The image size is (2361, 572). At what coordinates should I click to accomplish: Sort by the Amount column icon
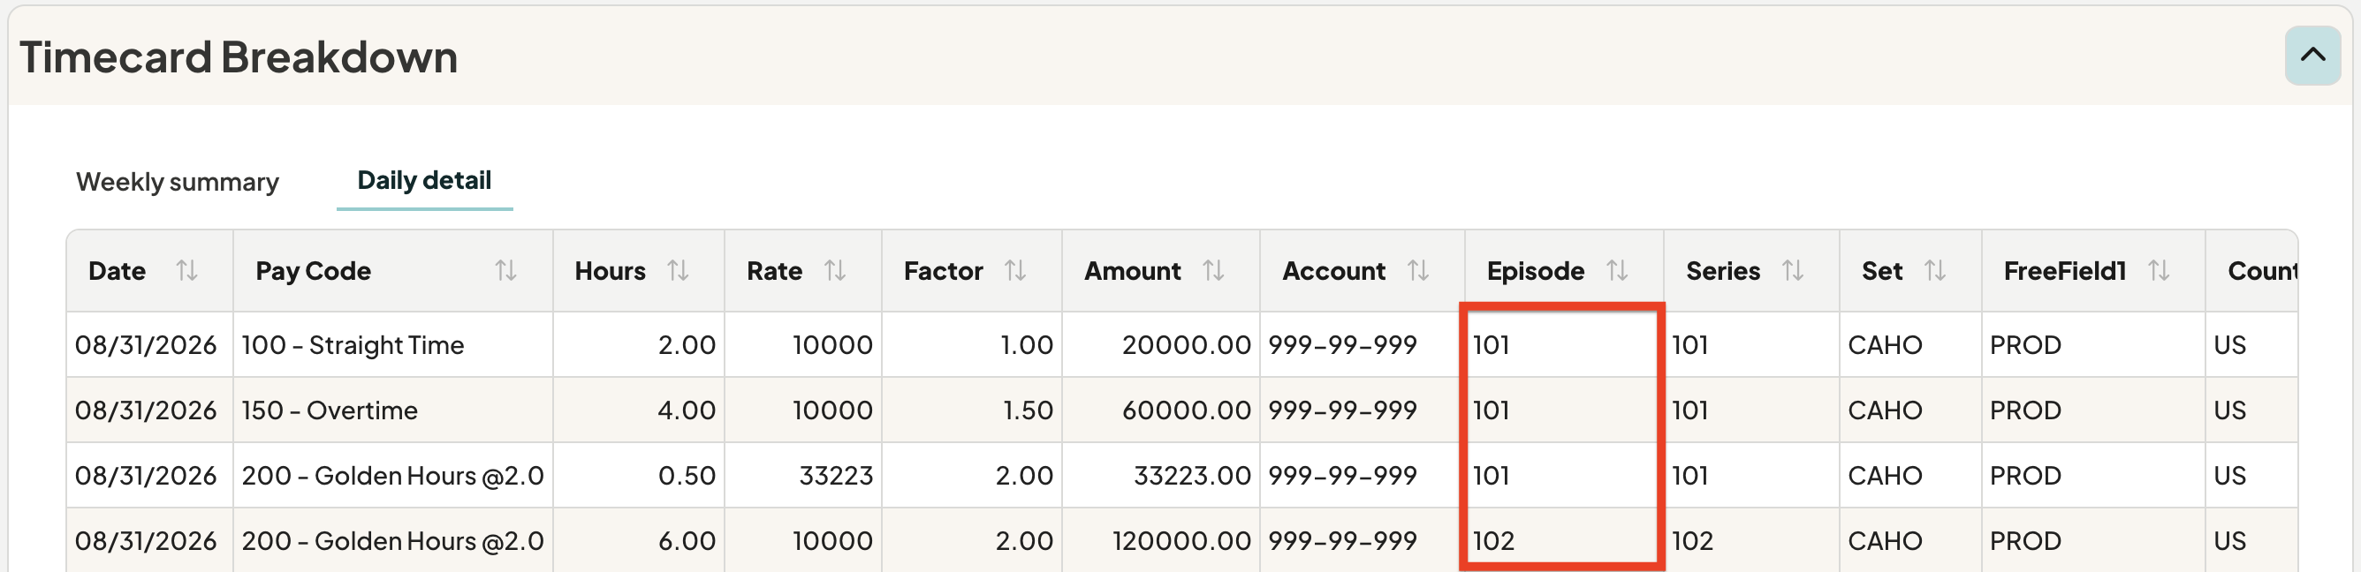tap(1213, 271)
